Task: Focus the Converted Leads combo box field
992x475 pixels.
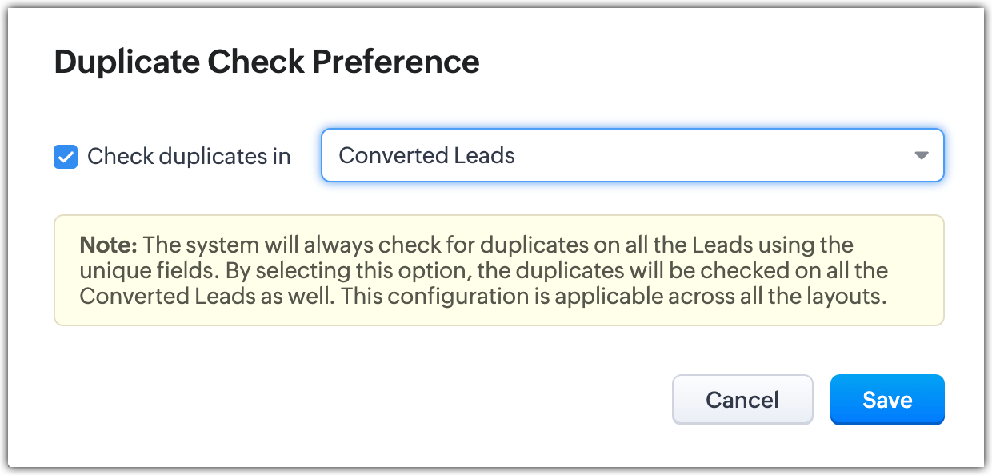Action: coord(632,155)
